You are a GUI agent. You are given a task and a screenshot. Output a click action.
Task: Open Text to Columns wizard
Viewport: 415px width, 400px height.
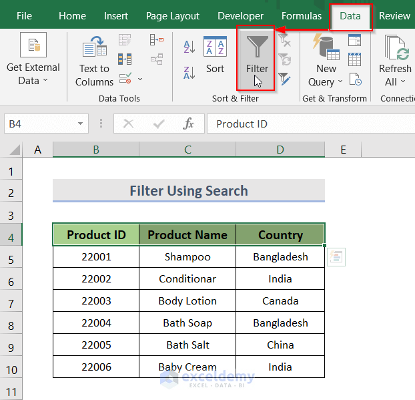(x=94, y=60)
